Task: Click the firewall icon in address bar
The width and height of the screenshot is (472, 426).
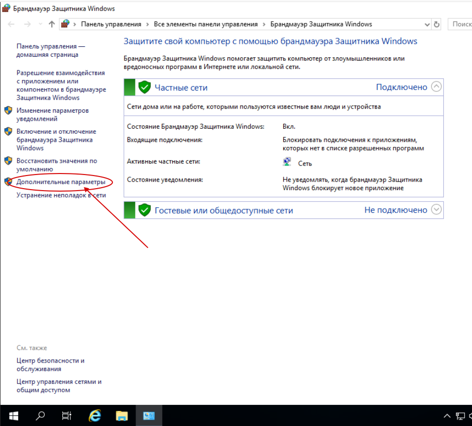Action: point(65,24)
